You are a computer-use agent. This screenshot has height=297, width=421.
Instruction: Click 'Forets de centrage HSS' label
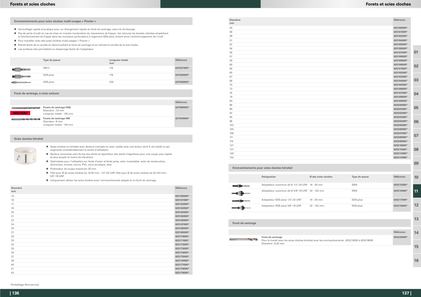pos(57,107)
